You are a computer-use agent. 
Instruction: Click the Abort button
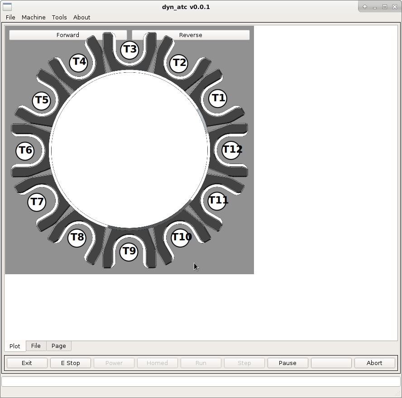pyautogui.click(x=374, y=363)
